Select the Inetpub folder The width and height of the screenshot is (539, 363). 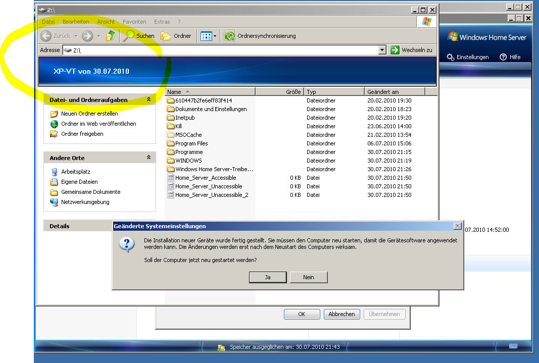click(181, 118)
